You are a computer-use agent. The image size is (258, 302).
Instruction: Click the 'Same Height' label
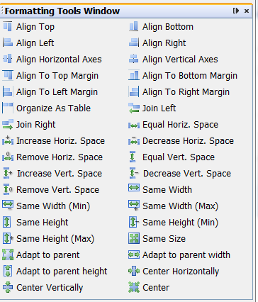click(x=43, y=223)
